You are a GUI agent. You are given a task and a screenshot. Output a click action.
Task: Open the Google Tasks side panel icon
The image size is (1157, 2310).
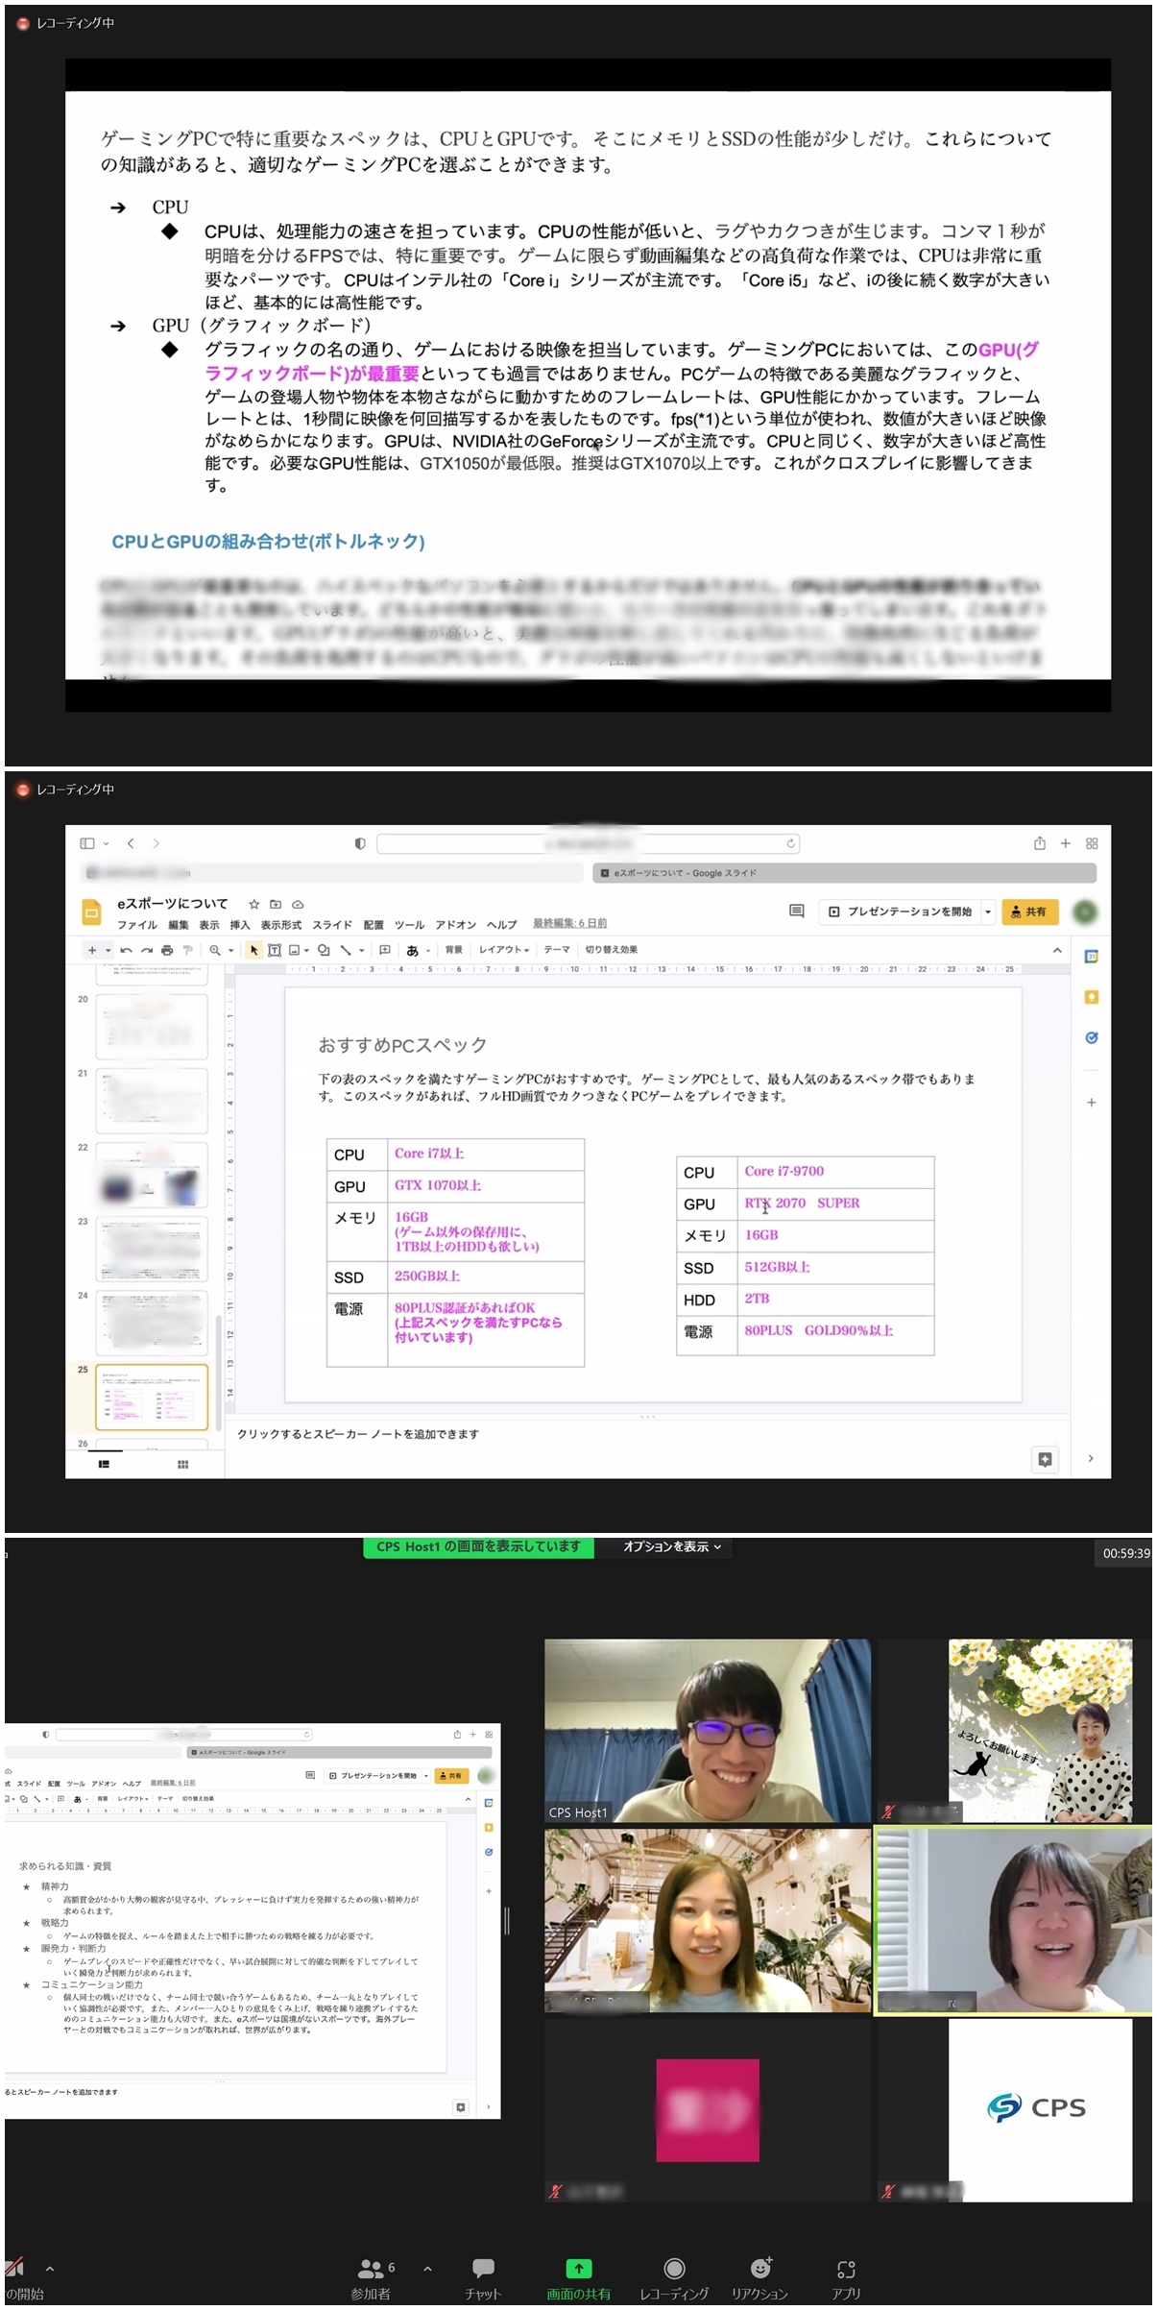tap(1091, 1037)
